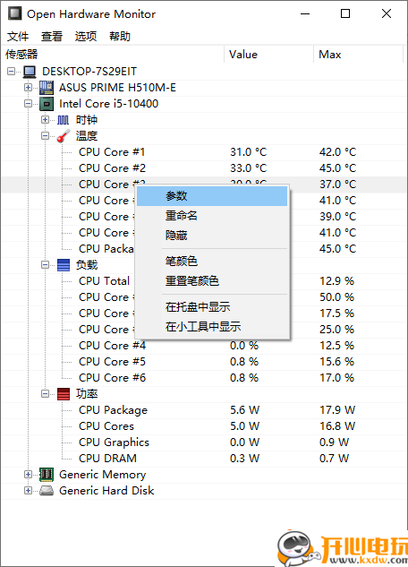
Task: Select the CPU Core #6 load row
Action: point(204,378)
